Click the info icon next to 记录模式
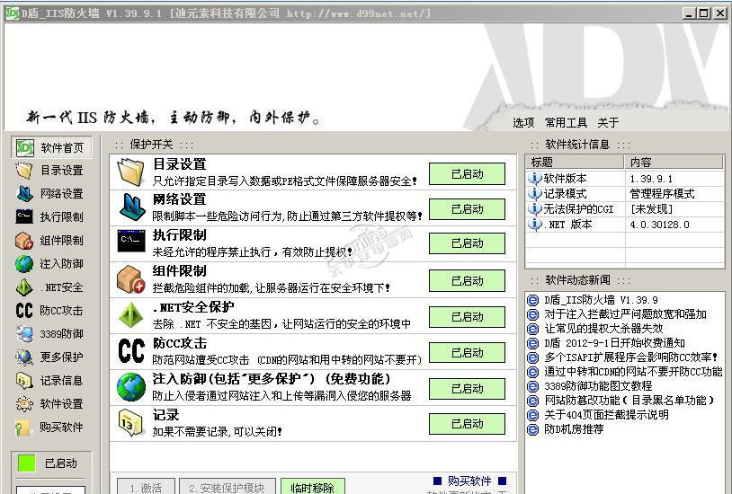732x494 pixels. pyautogui.click(x=534, y=194)
